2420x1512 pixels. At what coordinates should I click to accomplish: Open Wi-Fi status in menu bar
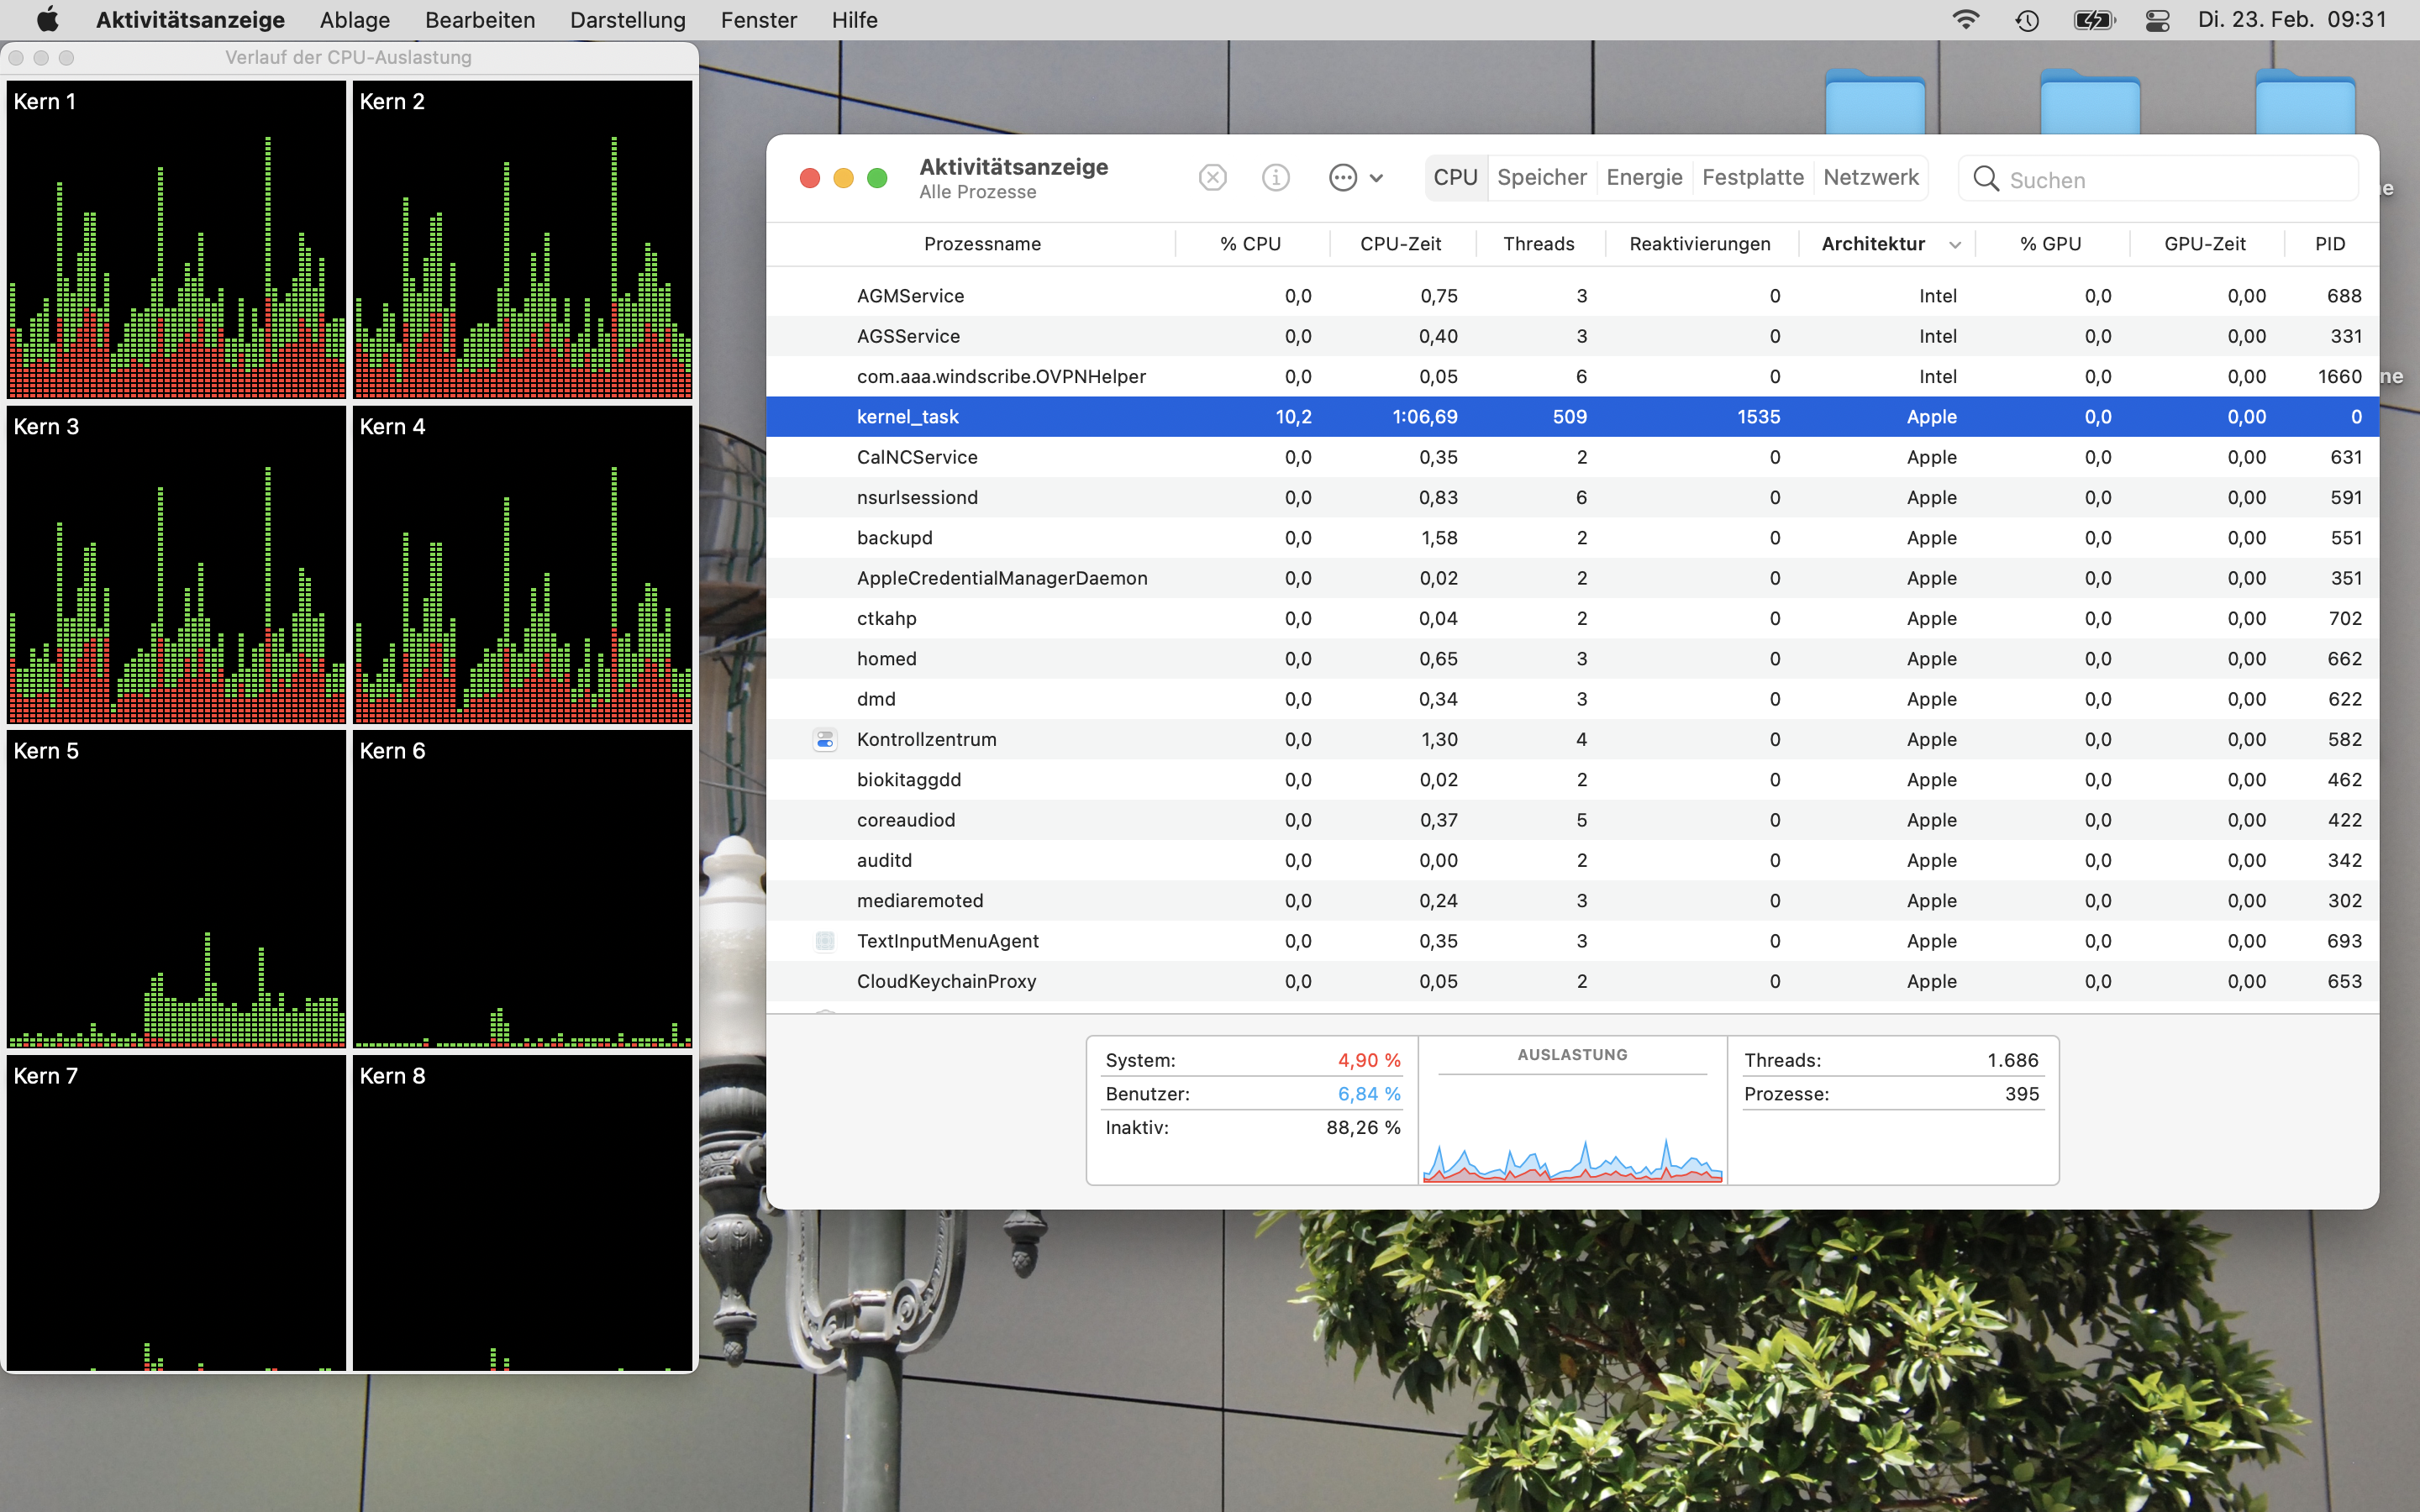coord(1965,20)
